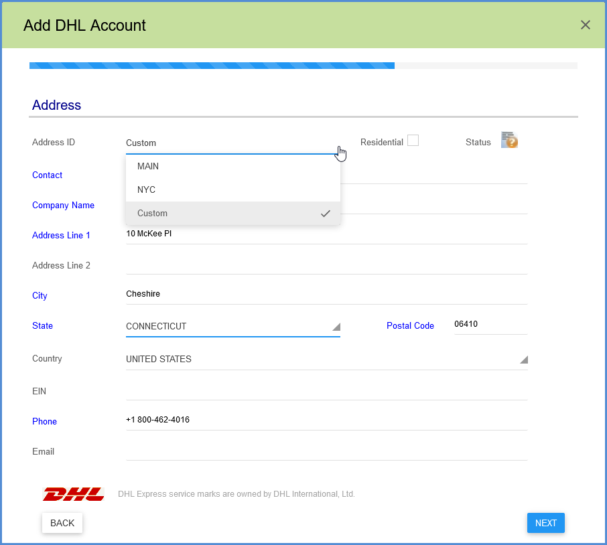Go to the NEXT step
607x545 pixels.
(546, 523)
